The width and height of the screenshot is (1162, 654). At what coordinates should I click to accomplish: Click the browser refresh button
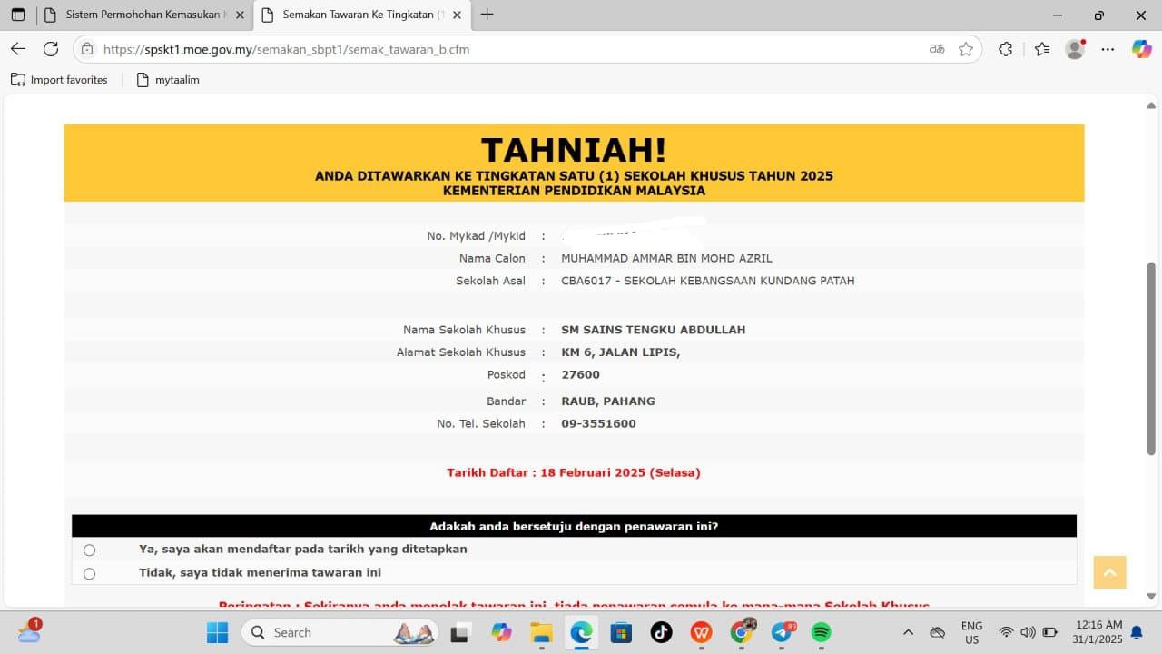[51, 49]
